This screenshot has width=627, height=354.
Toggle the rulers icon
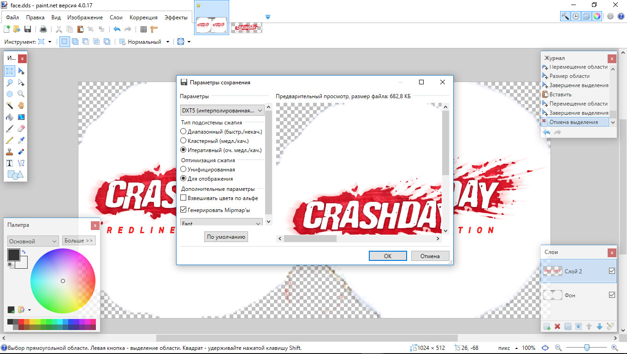point(154,29)
